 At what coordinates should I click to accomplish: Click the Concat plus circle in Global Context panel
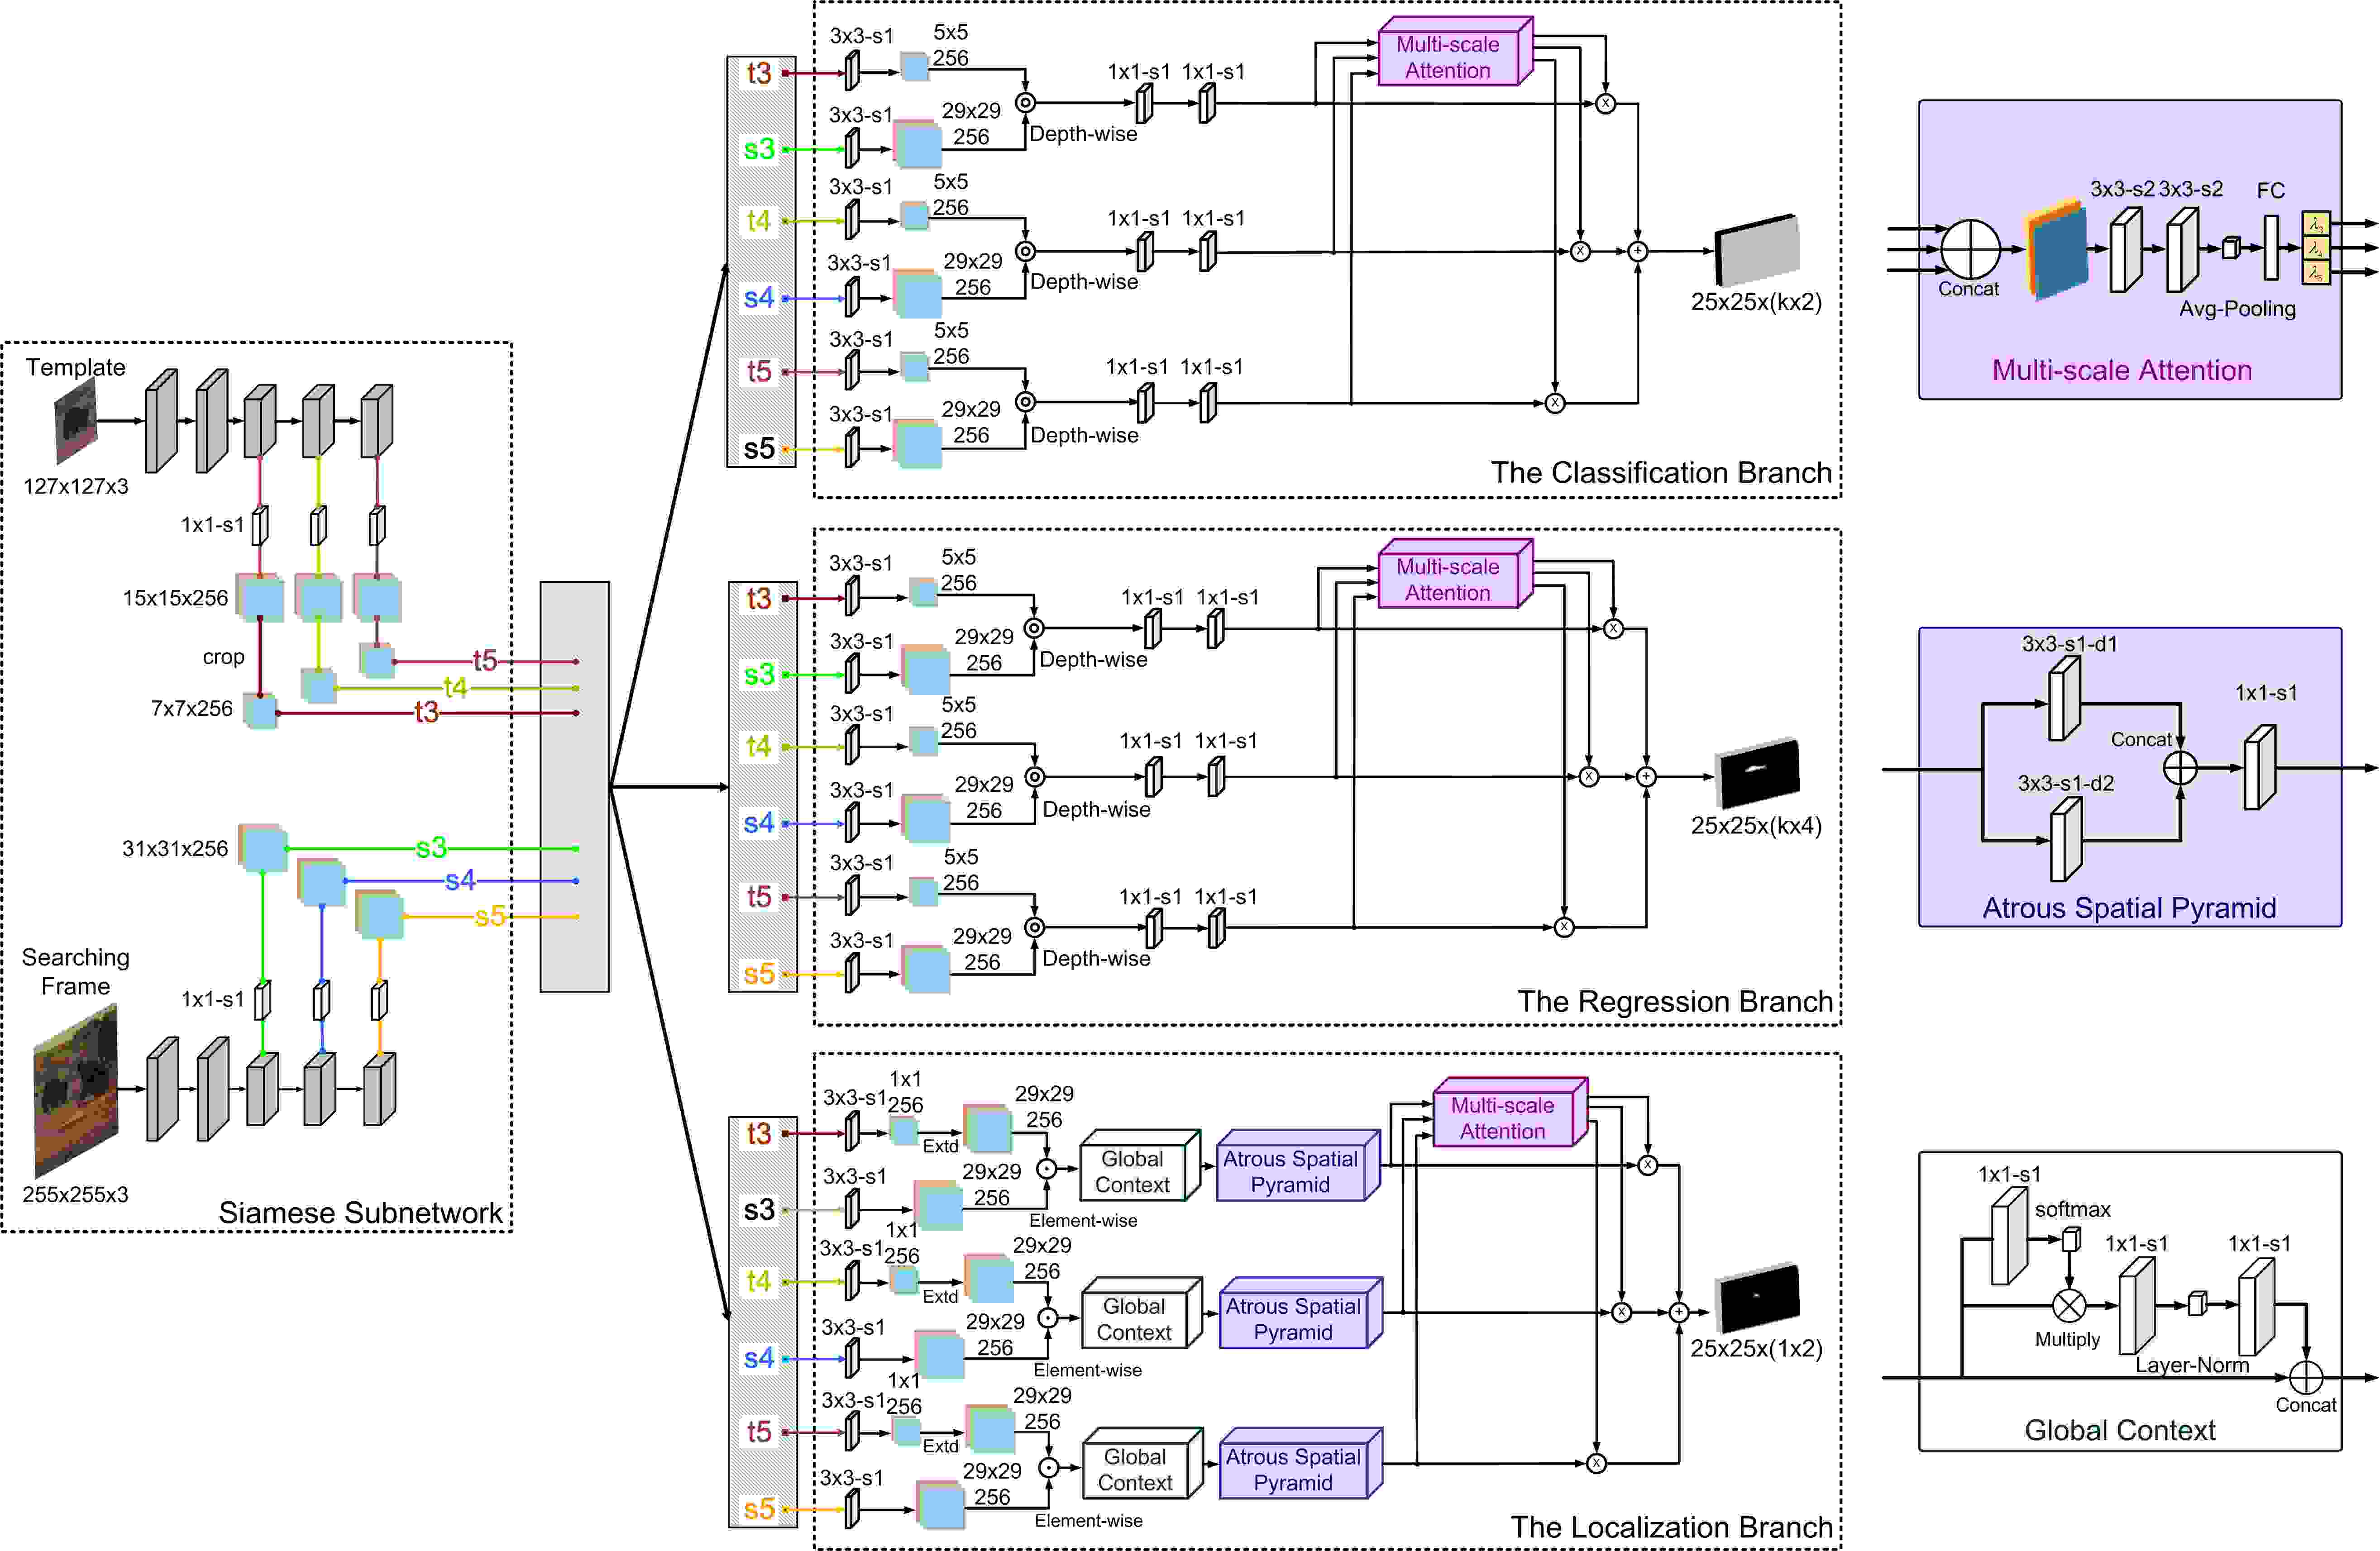2306,1377
